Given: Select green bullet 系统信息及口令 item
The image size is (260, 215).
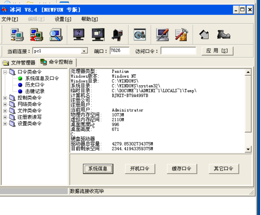Looking at the screenshot, I should 42,78.
